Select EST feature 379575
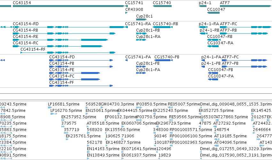 pyautogui.click(x=69, y=123)
